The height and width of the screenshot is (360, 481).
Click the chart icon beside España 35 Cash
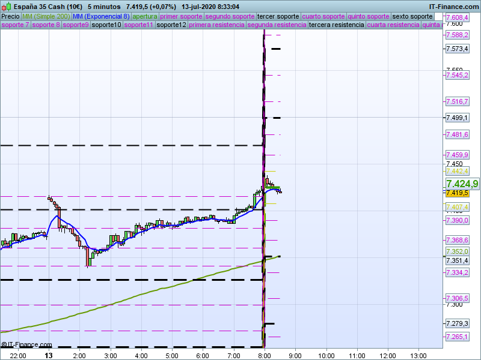pyautogui.click(x=5, y=6)
